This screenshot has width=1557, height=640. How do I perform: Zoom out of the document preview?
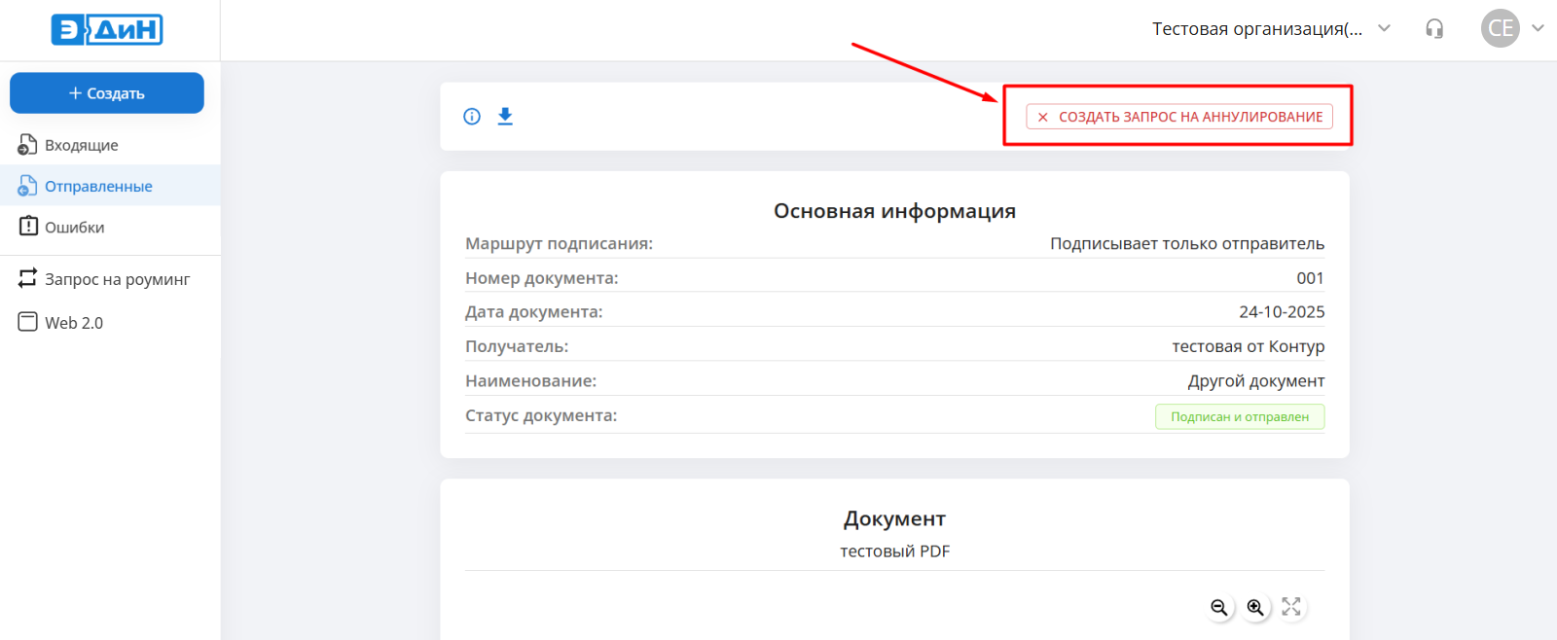pos(1218,608)
